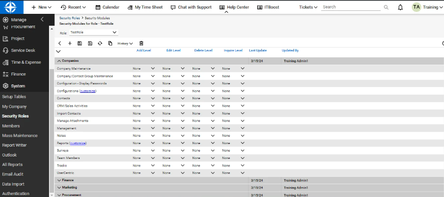Open the Recent dropdown menu
The width and height of the screenshot is (444, 197).
(73, 7)
